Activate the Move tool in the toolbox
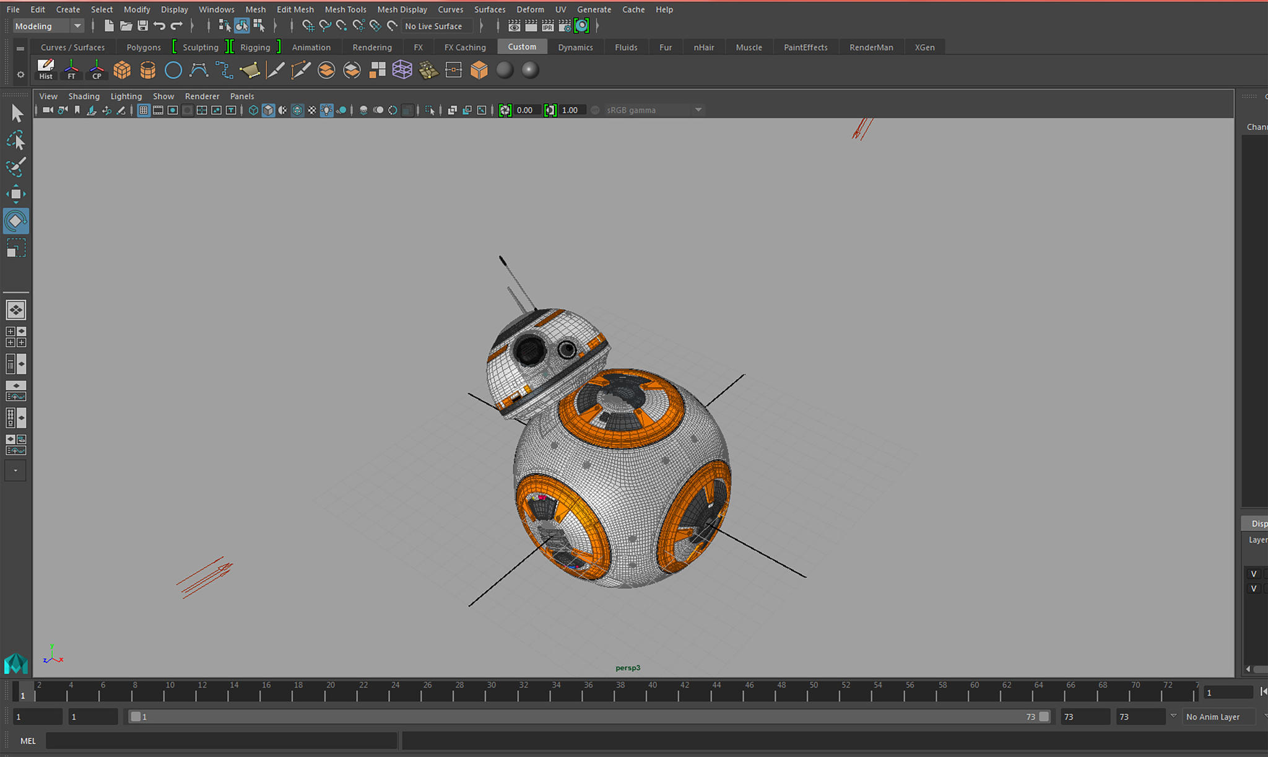The width and height of the screenshot is (1268, 757). pyautogui.click(x=16, y=194)
